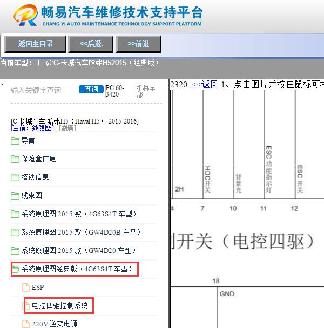Click the 电控四驱控制系统 document icon
Screen dimensions: 324x328
pyautogui.click(x=26, y=306)
